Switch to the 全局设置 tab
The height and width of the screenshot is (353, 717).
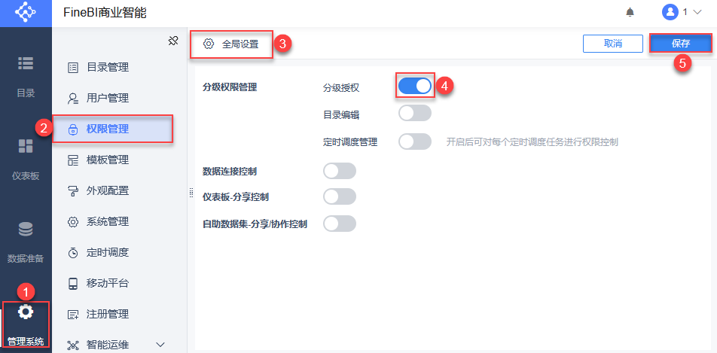point(232,44)
